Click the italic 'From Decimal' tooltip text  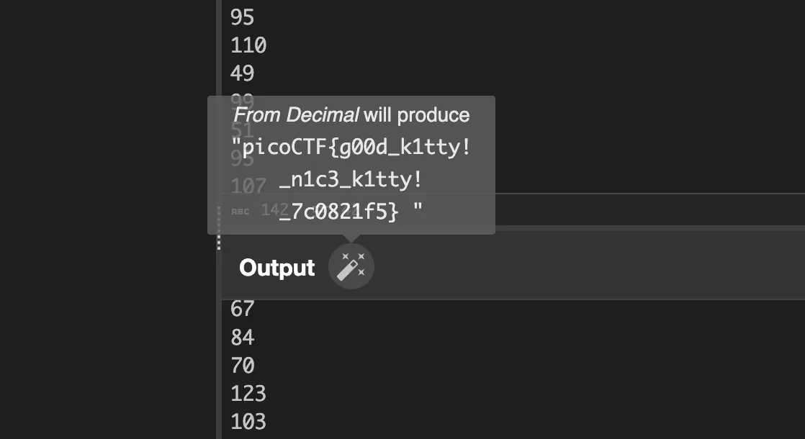[x=297, y=115]
